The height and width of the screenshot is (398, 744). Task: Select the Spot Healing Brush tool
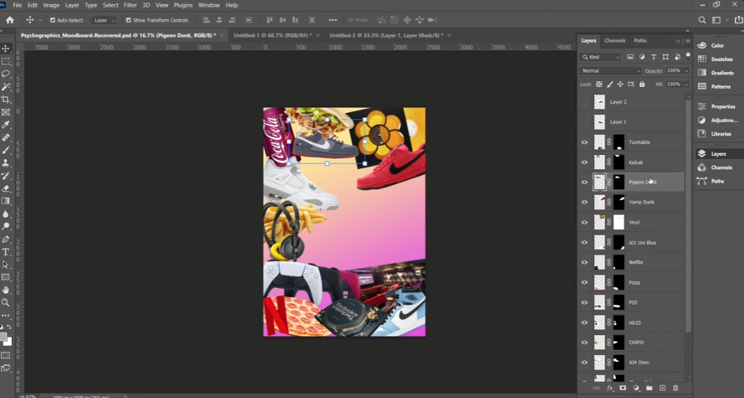point(6,137)
